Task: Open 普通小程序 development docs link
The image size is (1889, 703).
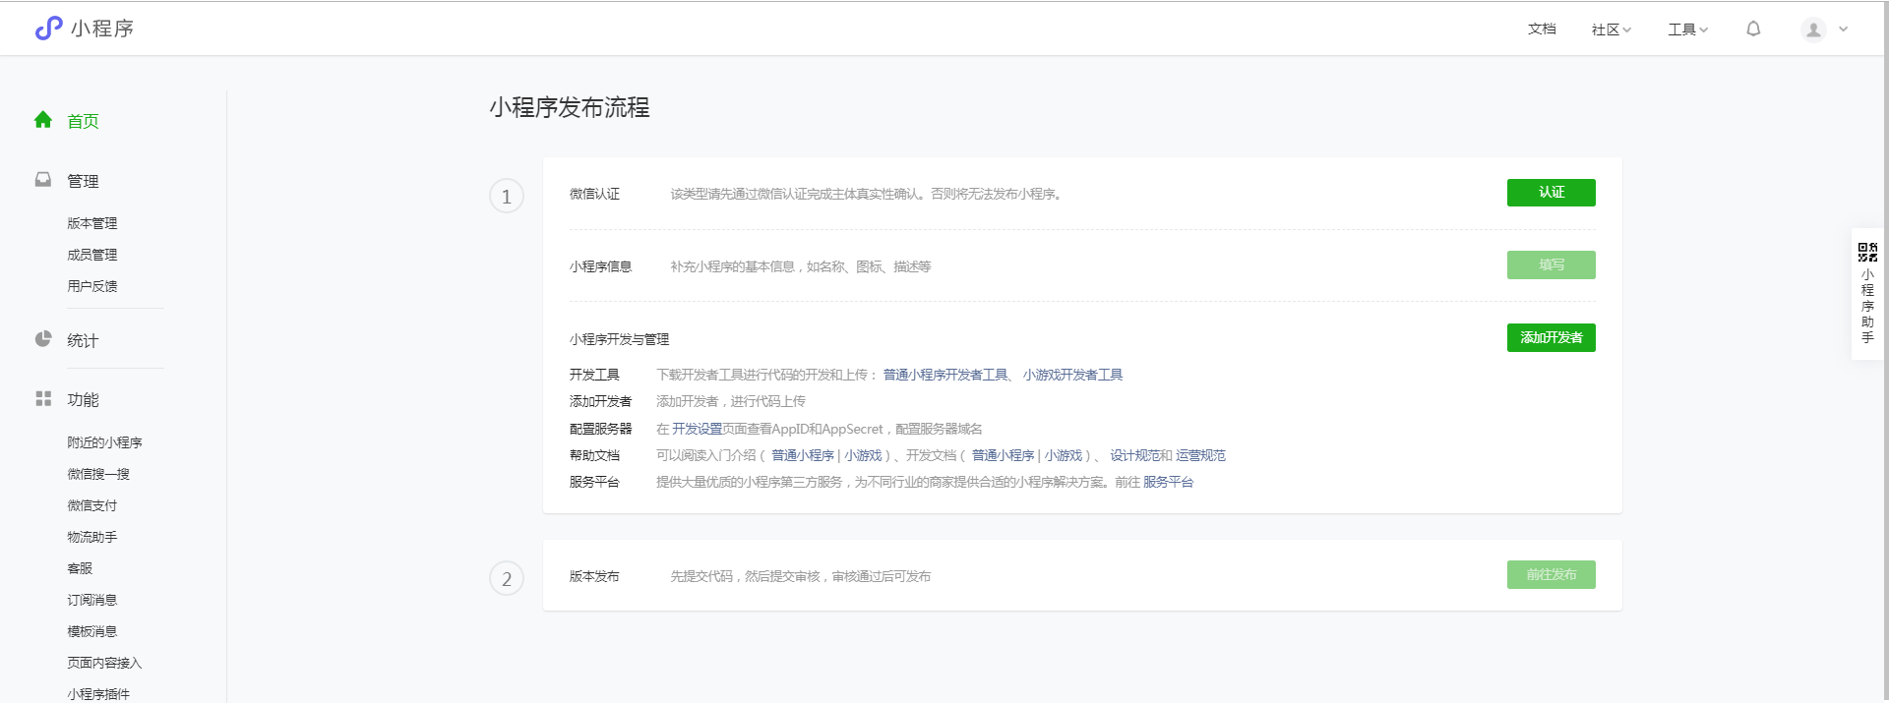Action: pyautogui.click(x=1003, y=455)
